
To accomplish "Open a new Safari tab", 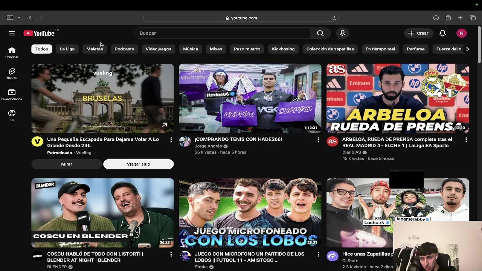I will (460, 18).
